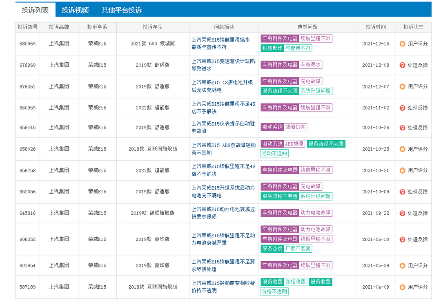441x300 pixels.
Task: Click feedback status icon for complaint 606353
Action: 403,239
